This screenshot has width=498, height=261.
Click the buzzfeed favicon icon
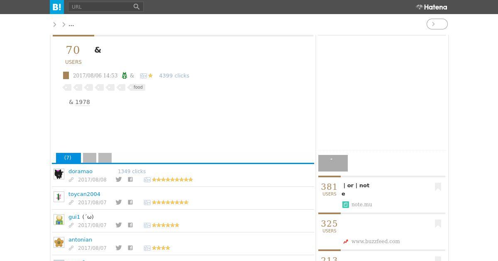[346, 242]
